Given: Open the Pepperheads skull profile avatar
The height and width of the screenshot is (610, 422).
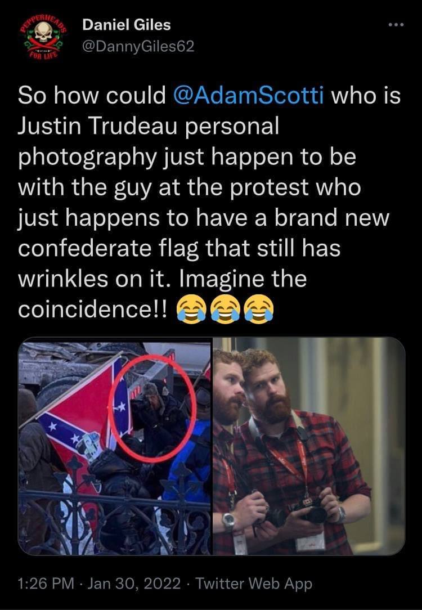Looking at the screenshot, I should point(43,37).
